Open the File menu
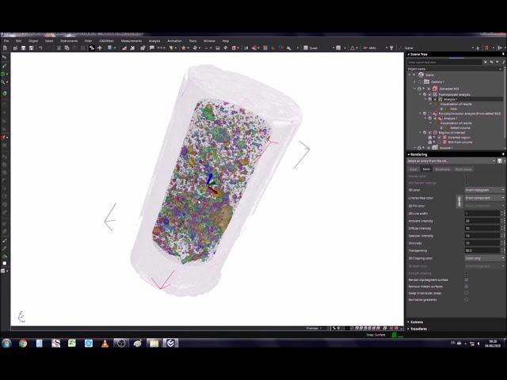507x380 pixels. point(6,41)
